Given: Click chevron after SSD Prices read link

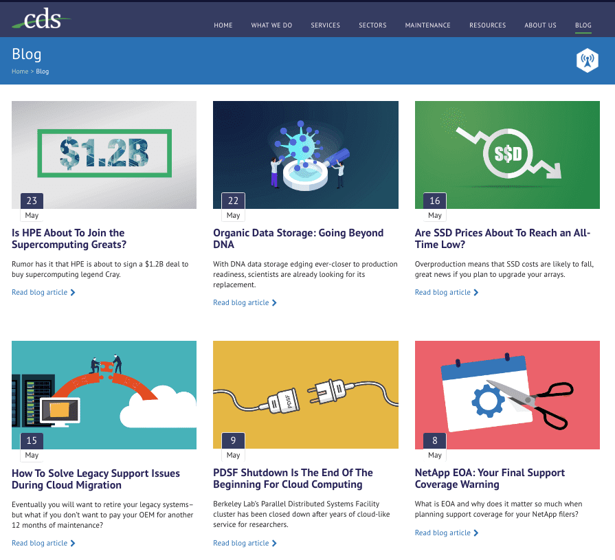Looking at the screenshot, I should pos(476,293).
